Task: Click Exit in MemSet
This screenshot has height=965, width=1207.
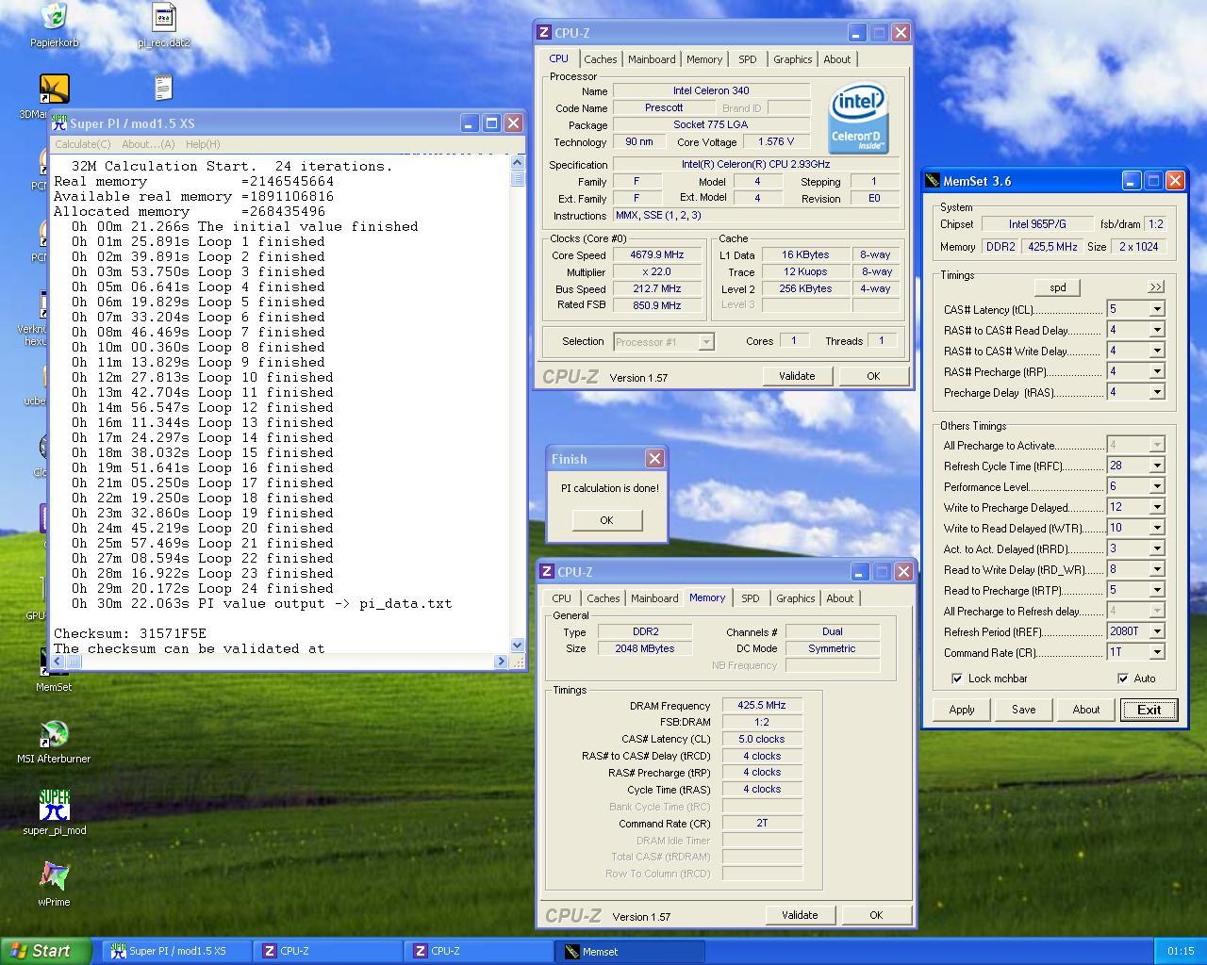Action: point(1149,710)
